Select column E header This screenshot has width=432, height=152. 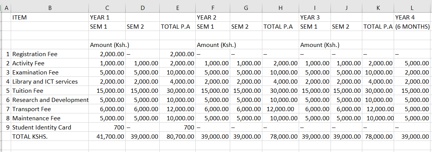(x=177, y=8)
